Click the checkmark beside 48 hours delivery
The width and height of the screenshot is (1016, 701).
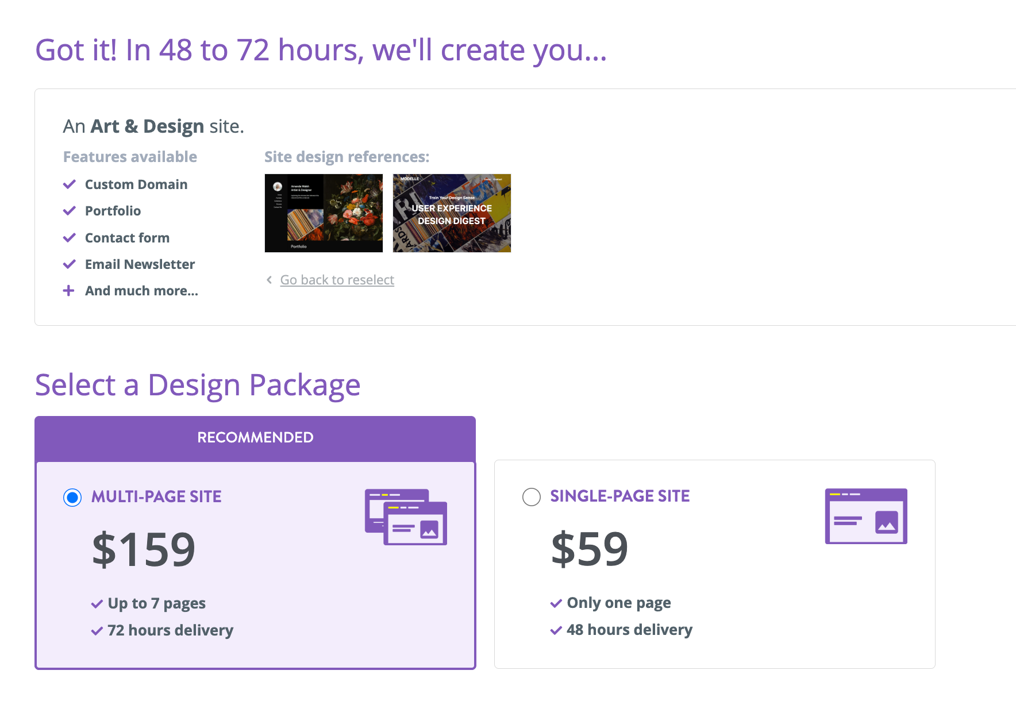(x=556, y=630)
